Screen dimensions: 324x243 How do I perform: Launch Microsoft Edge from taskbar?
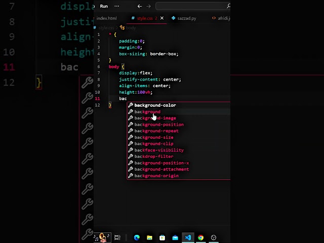pyautogui.click(x=137, y=237)
